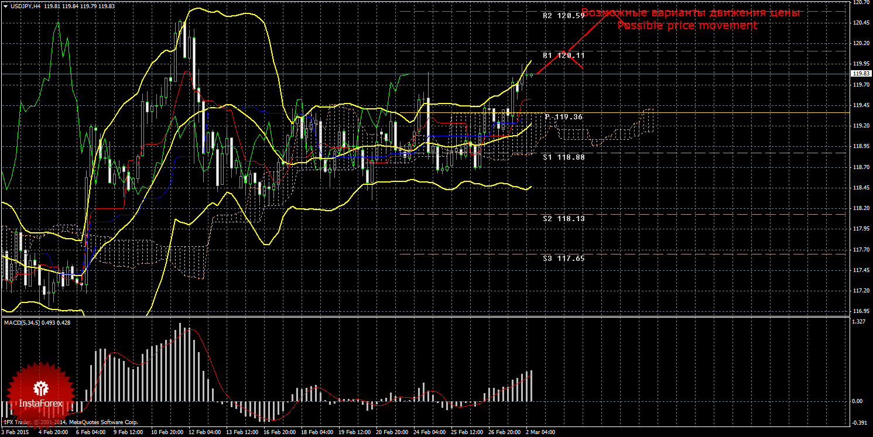Click the '3 Feb 2015' date label

coord(15,433)
